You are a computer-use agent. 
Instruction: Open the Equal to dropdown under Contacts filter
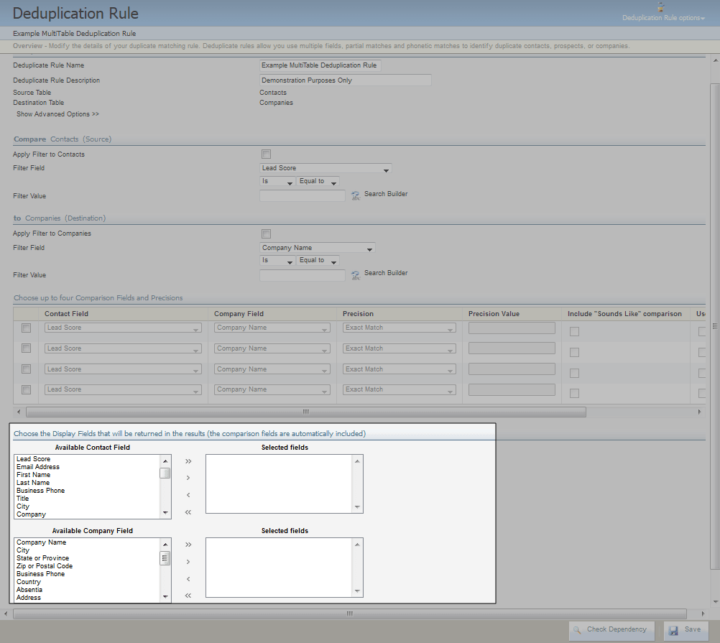point(318,181)
